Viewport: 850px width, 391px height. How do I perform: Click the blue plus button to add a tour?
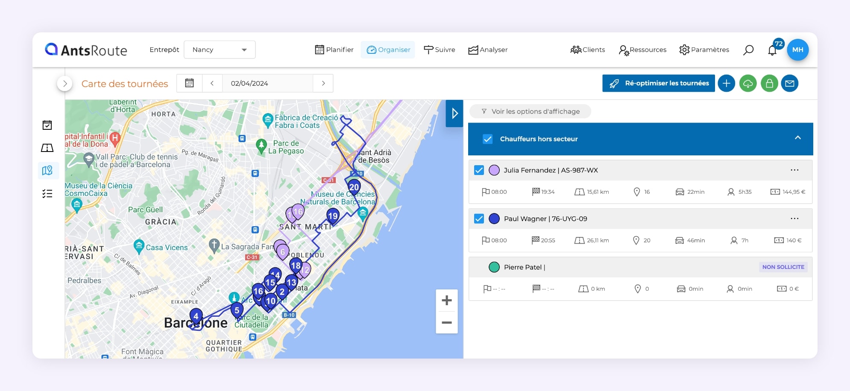pos(727,83)
